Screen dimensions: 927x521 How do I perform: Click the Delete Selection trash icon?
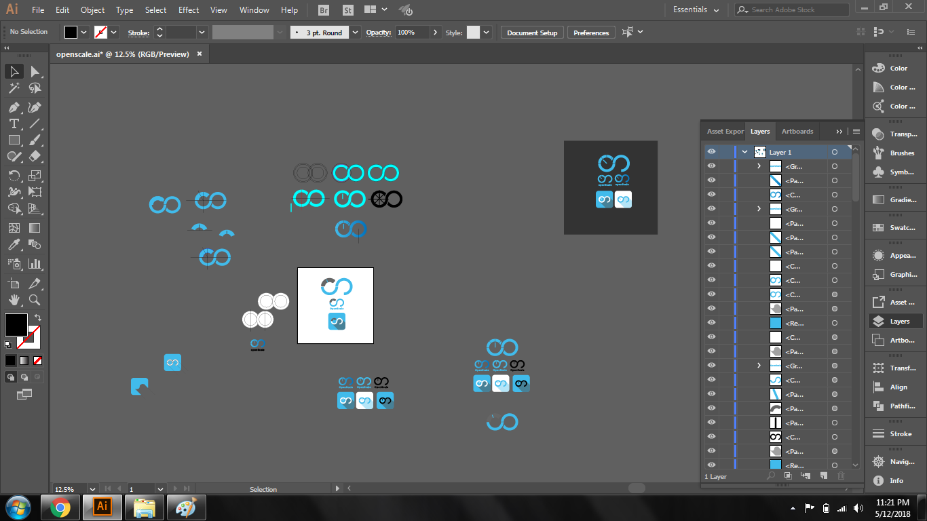841,476
